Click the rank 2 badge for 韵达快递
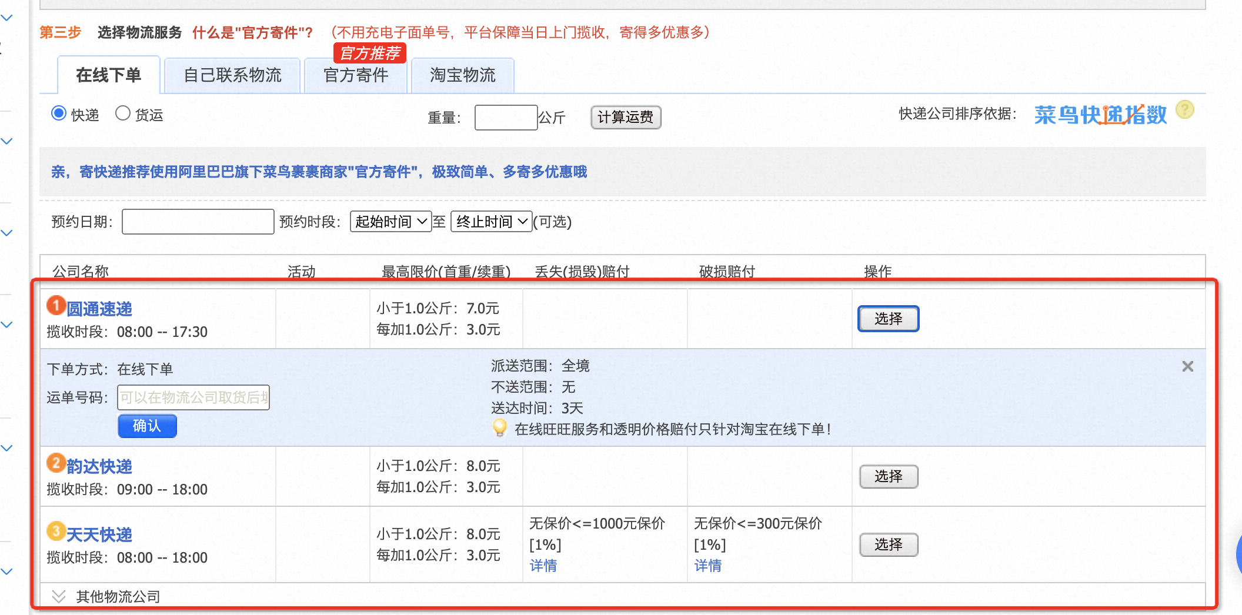The image size is (1242, 615). tap(56, 463)
